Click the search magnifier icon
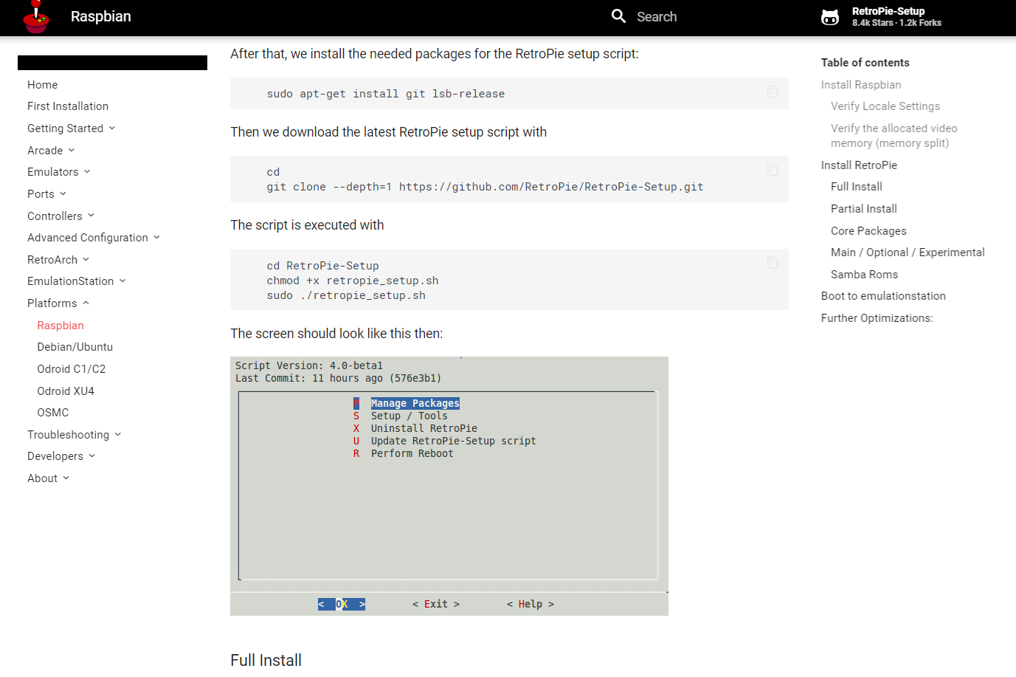 619,16
